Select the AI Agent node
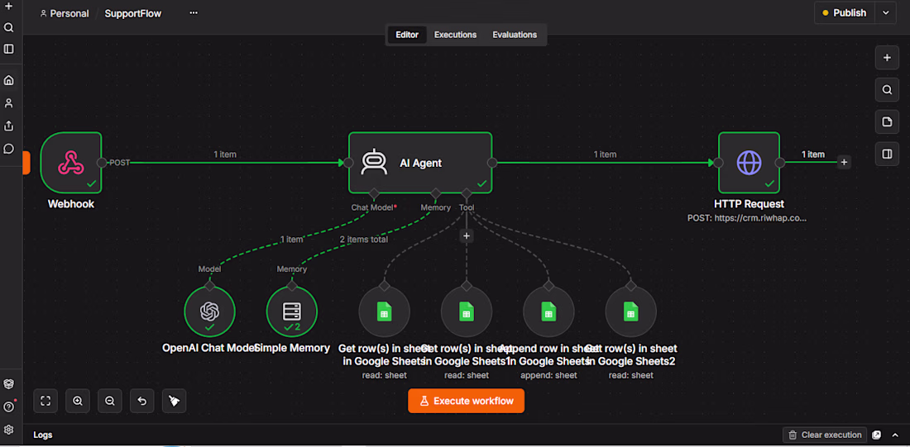 click(x=420, y=163)
